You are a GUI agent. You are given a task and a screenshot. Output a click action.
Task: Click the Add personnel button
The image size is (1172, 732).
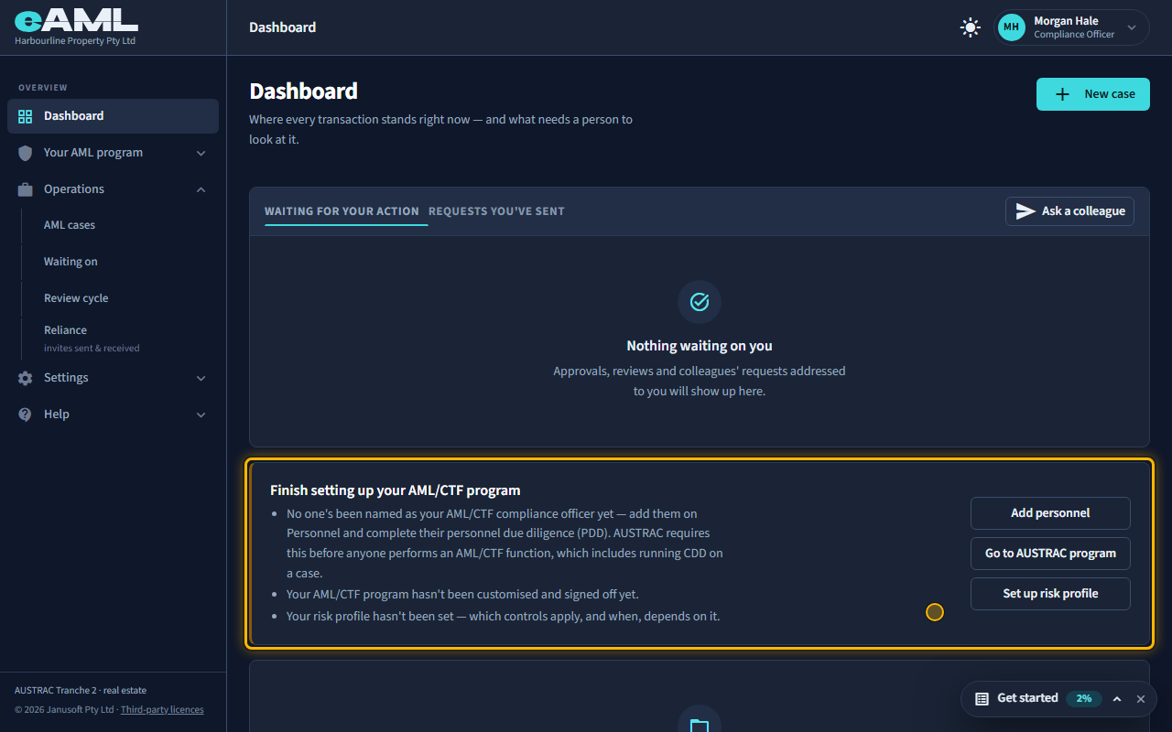(x=1050, y=513)
